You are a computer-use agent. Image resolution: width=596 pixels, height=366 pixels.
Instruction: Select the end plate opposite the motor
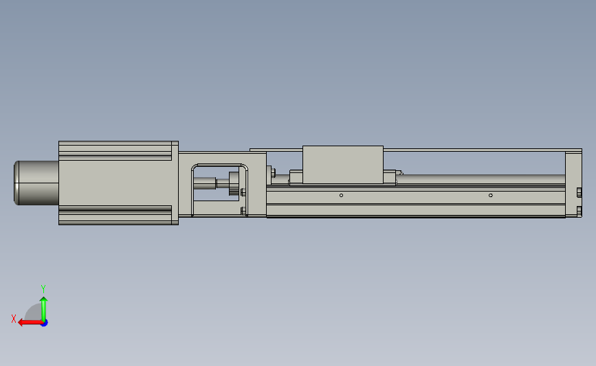tap(573, 183)
